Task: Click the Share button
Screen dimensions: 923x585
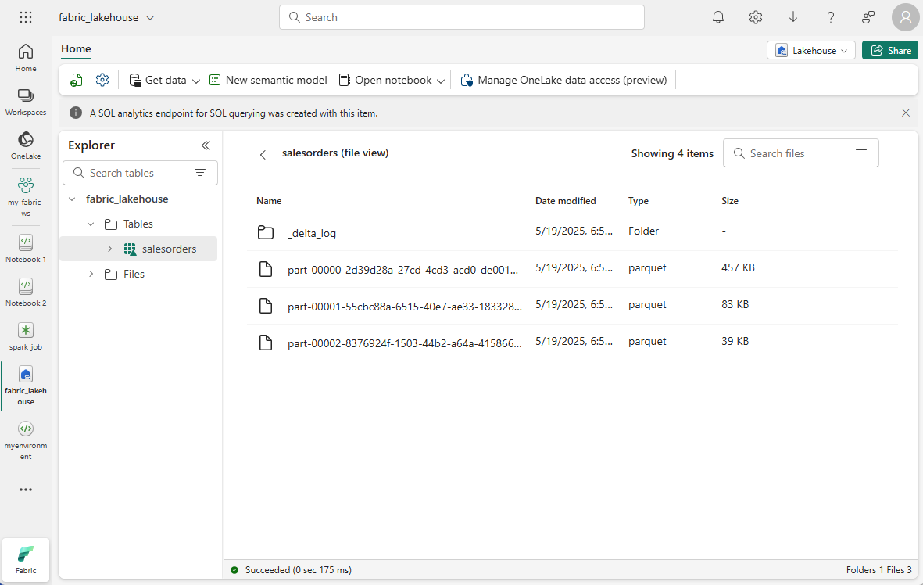Action: pos(890,51)
